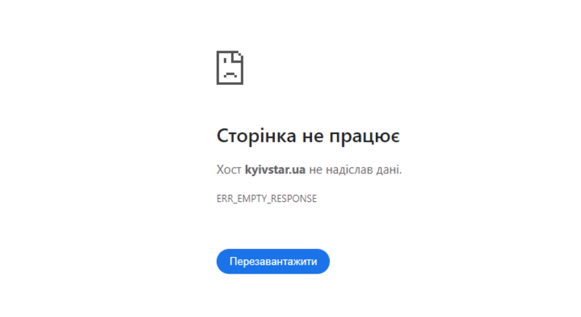Click the heading word Сторінка
Image resolution: width=581 pixels, height=317 pixels.
tap(256, 136)
